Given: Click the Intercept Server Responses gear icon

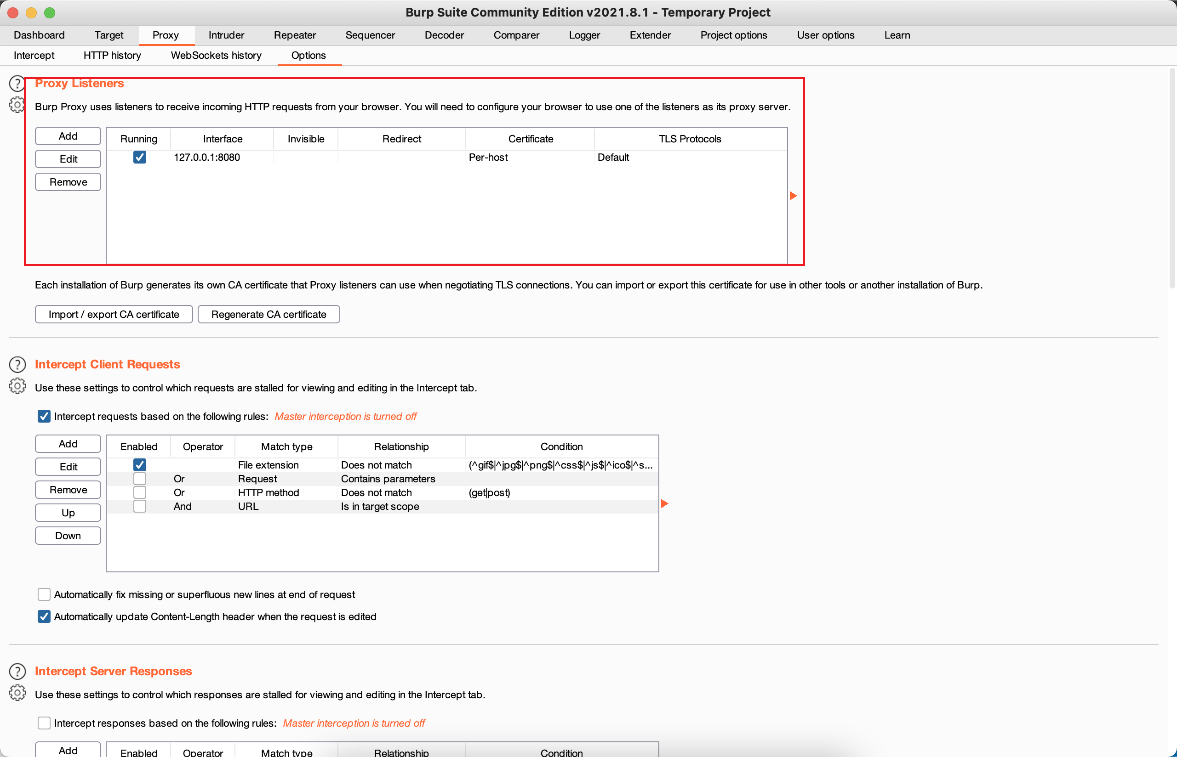Looking at the screenshot, I should point(17,693).
